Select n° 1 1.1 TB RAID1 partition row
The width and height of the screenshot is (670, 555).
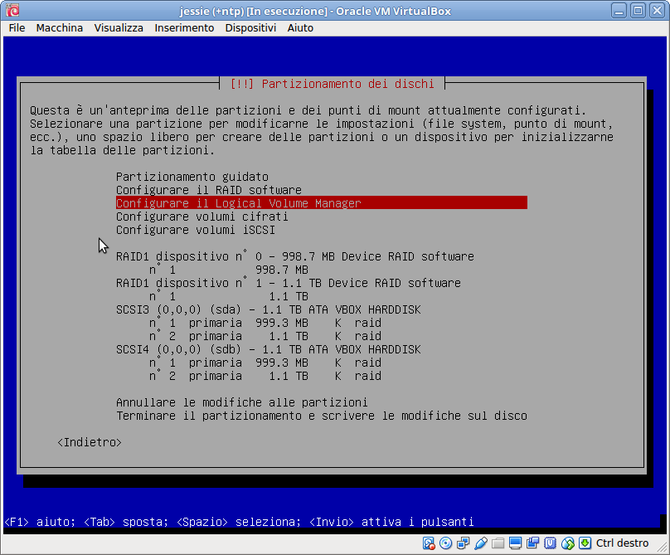(x=229, y=296)
